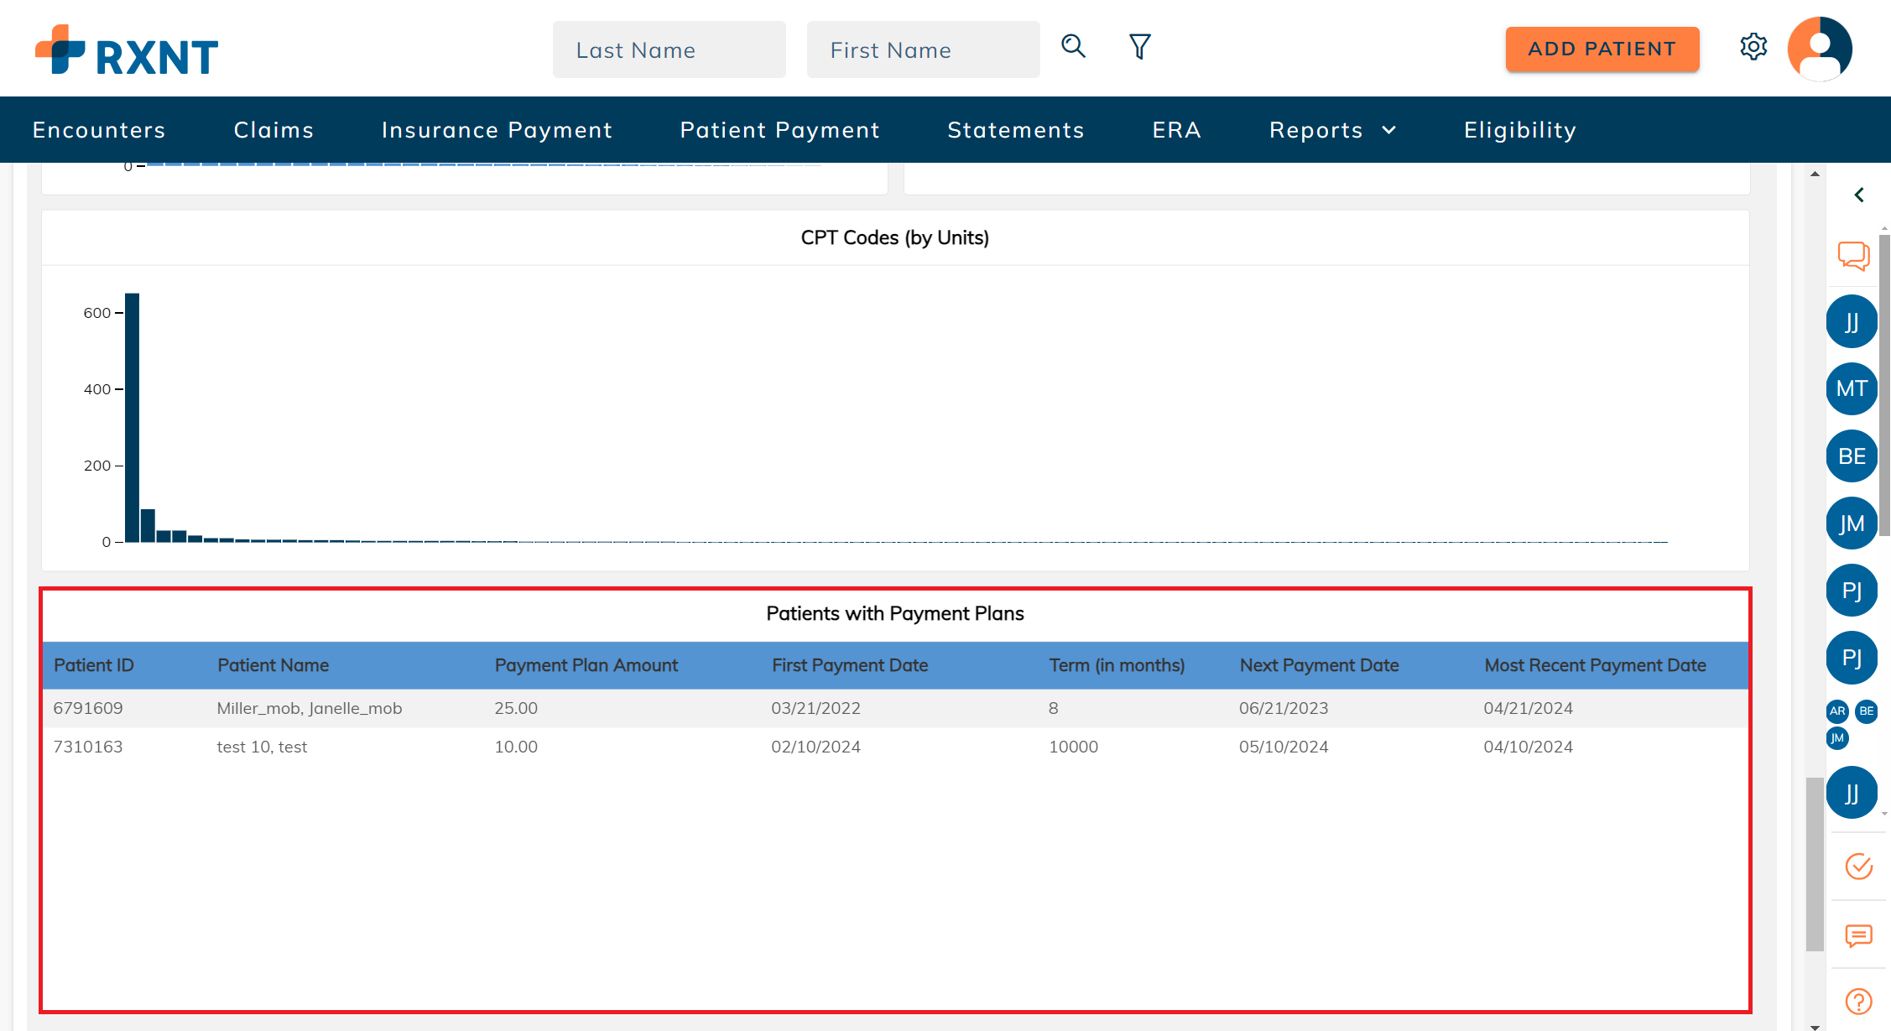Open the settings gear
Viewport: 1891px width, 1031px height.
[1753, 47]
